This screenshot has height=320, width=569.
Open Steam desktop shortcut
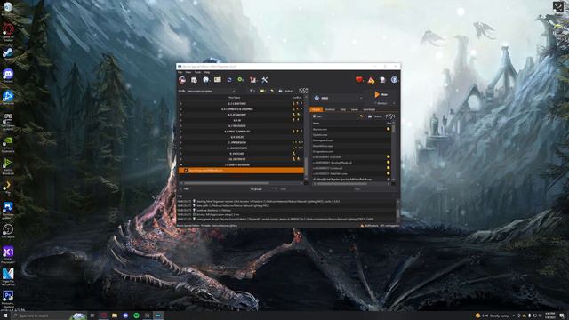[x=8, y=53]
